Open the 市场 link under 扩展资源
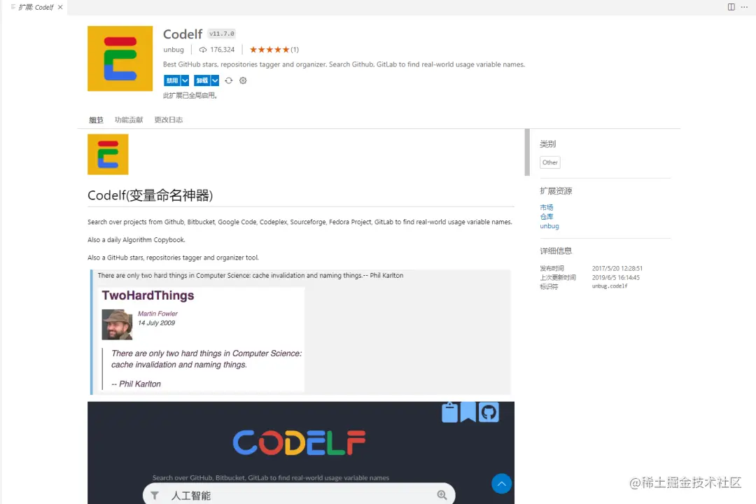 pyautogui.click(x=547, y=207)
